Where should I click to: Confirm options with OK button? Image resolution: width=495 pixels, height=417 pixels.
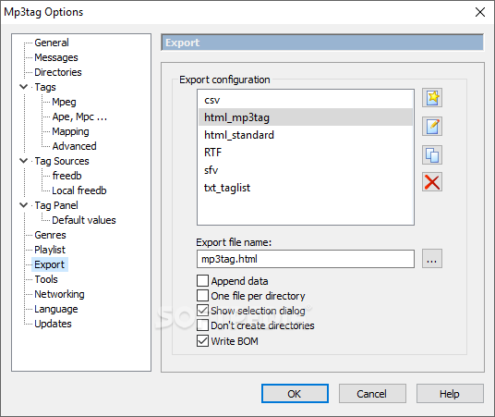tap(295, 394)
